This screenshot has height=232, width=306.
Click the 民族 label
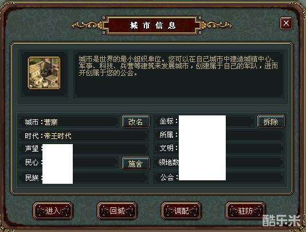pos(32,177)
